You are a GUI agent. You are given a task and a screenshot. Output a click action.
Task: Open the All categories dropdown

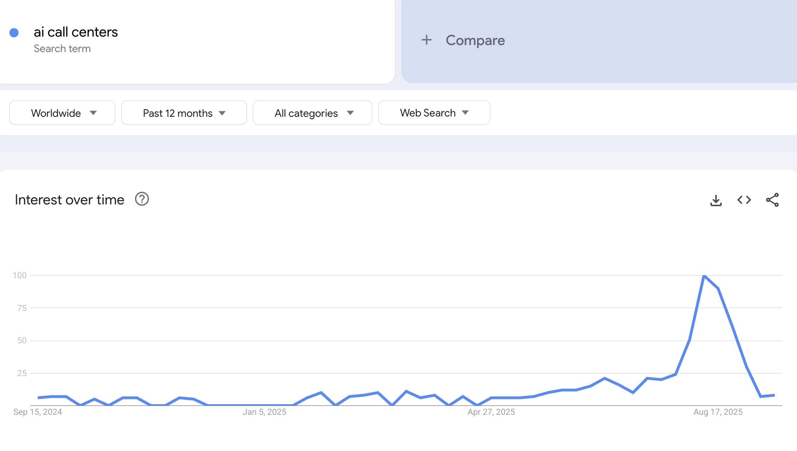click(x=312, y=113)
